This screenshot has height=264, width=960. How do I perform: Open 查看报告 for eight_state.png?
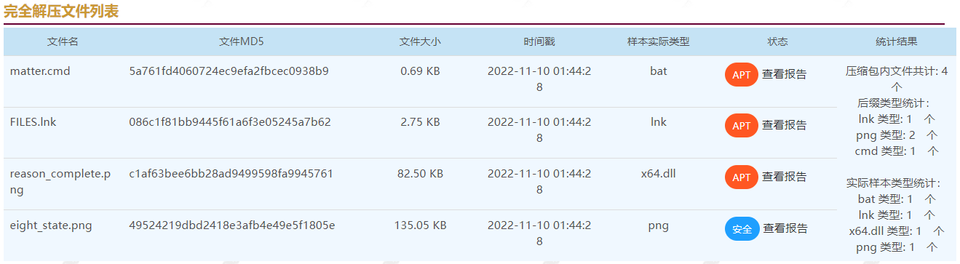coord(785,228)
